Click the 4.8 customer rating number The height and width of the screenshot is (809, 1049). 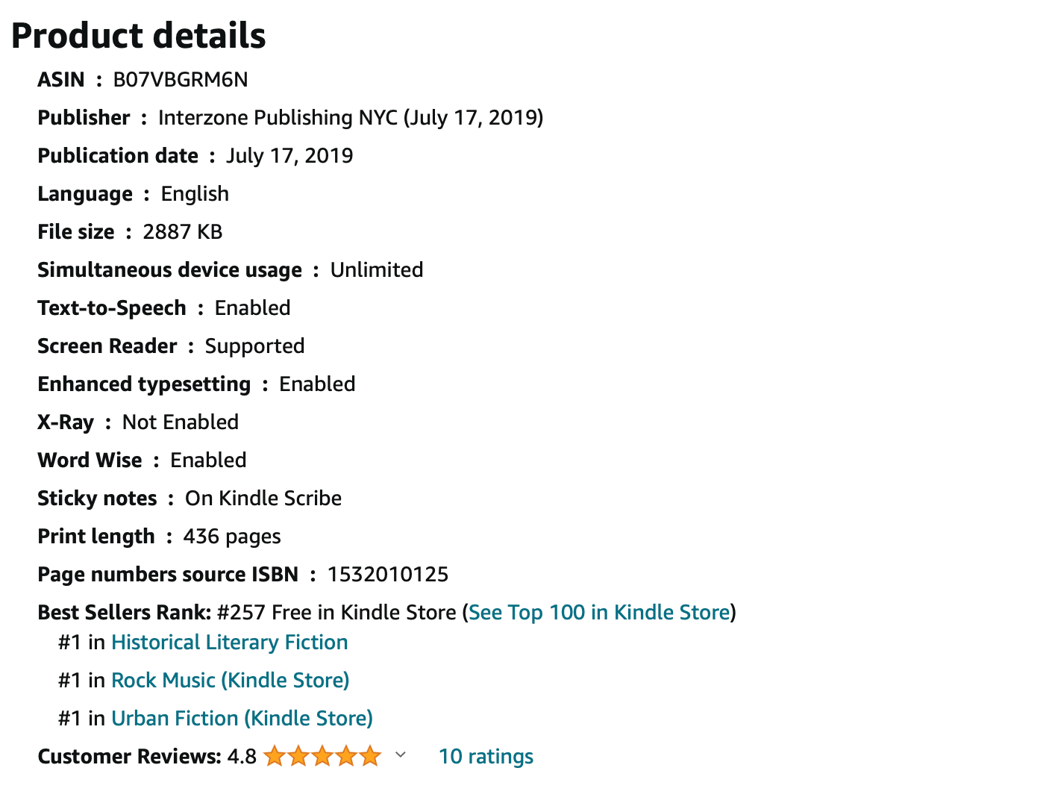tap(242, 756)
